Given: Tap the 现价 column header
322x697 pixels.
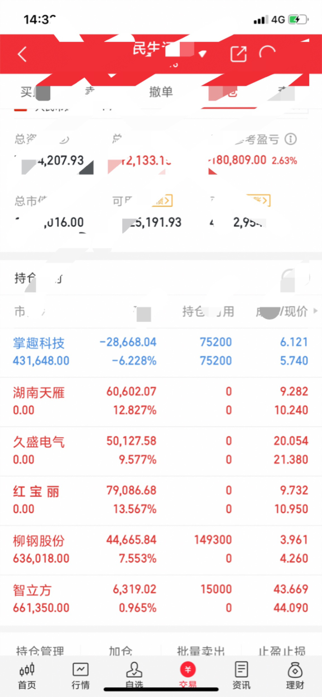Looking at the screenshot, I should coord(296,312).
